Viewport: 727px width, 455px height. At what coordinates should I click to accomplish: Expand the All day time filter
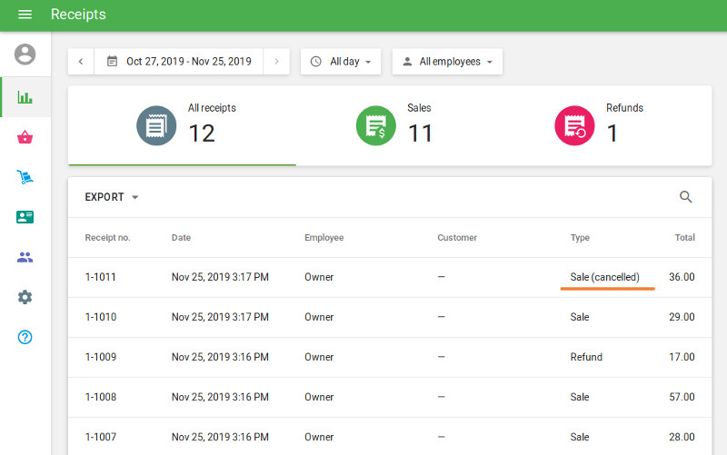(x=341, y=62)
